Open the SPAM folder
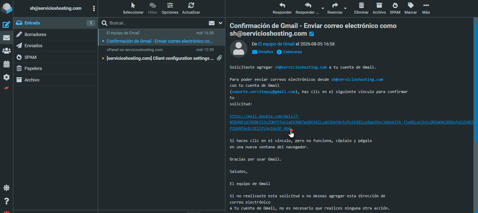 pos(55,57)
